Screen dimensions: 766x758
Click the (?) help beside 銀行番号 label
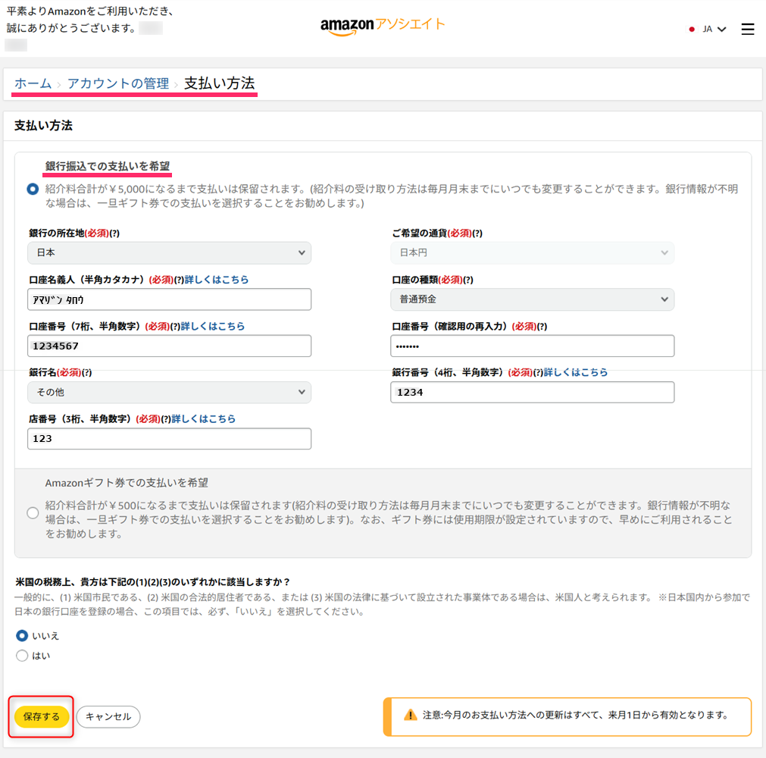pos(539,372)
